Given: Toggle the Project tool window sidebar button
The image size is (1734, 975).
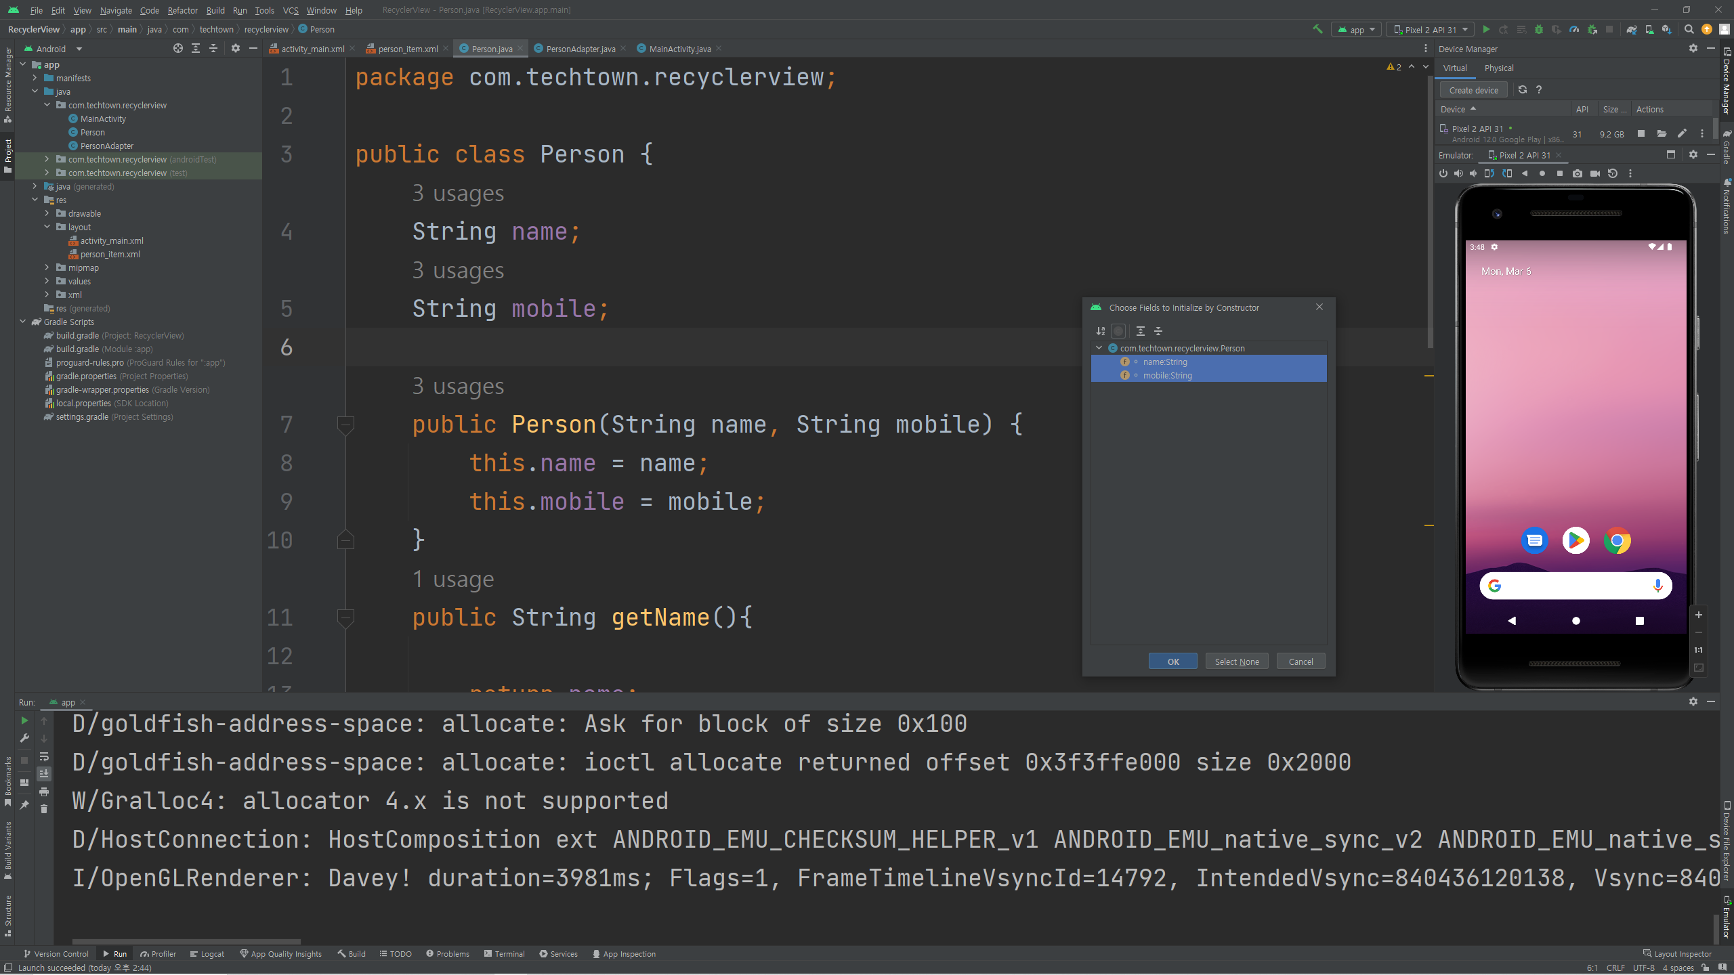Looking at the screenshot, I should 8,156.
